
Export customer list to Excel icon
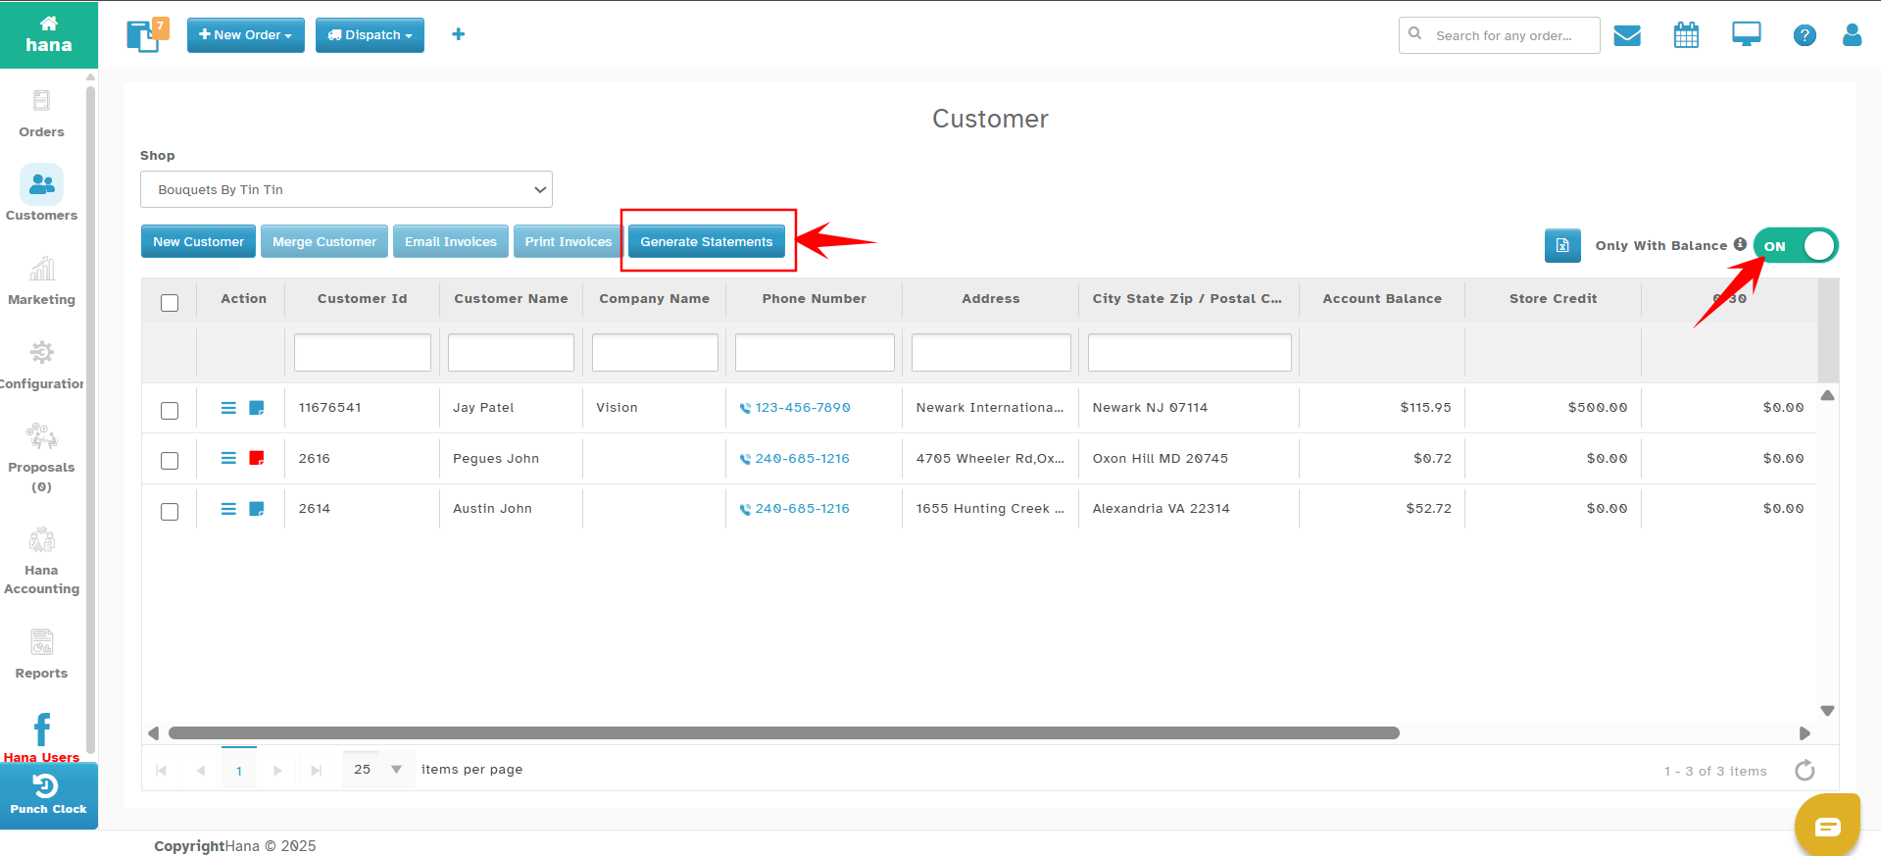pos(1562,245)
